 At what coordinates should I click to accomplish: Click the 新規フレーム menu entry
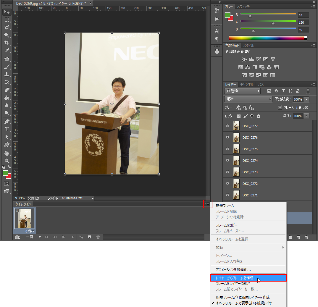(225, 206)
